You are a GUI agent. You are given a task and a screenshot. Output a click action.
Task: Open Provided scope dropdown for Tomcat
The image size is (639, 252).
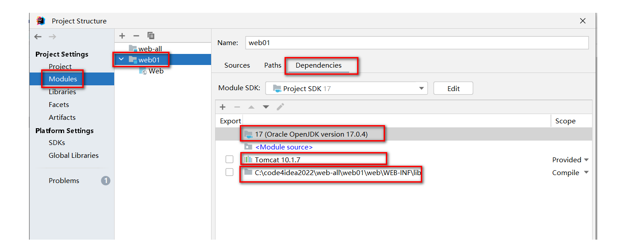pyautogui.click(x=586, y=160)
